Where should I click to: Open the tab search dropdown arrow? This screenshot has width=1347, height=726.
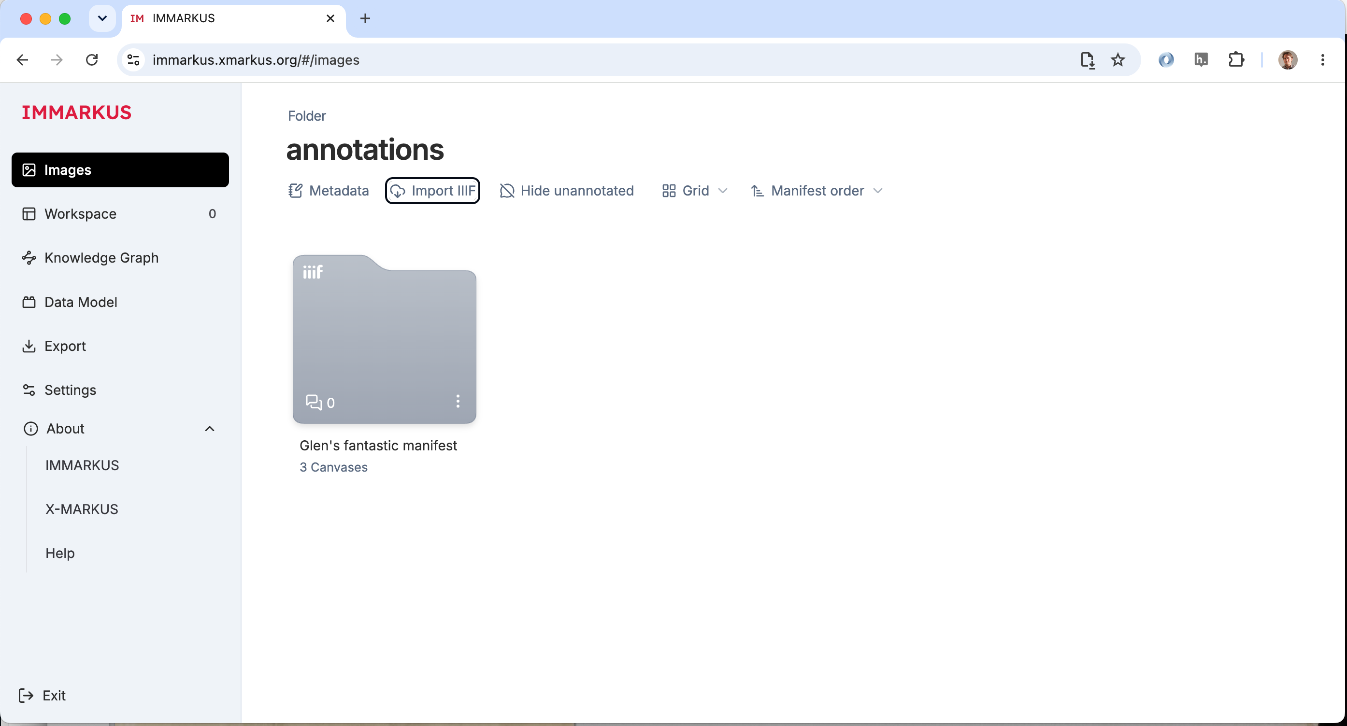[102, 19]
